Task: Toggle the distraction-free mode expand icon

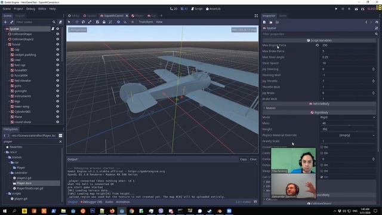Action: pyautogui.click(x=256, y=16)
